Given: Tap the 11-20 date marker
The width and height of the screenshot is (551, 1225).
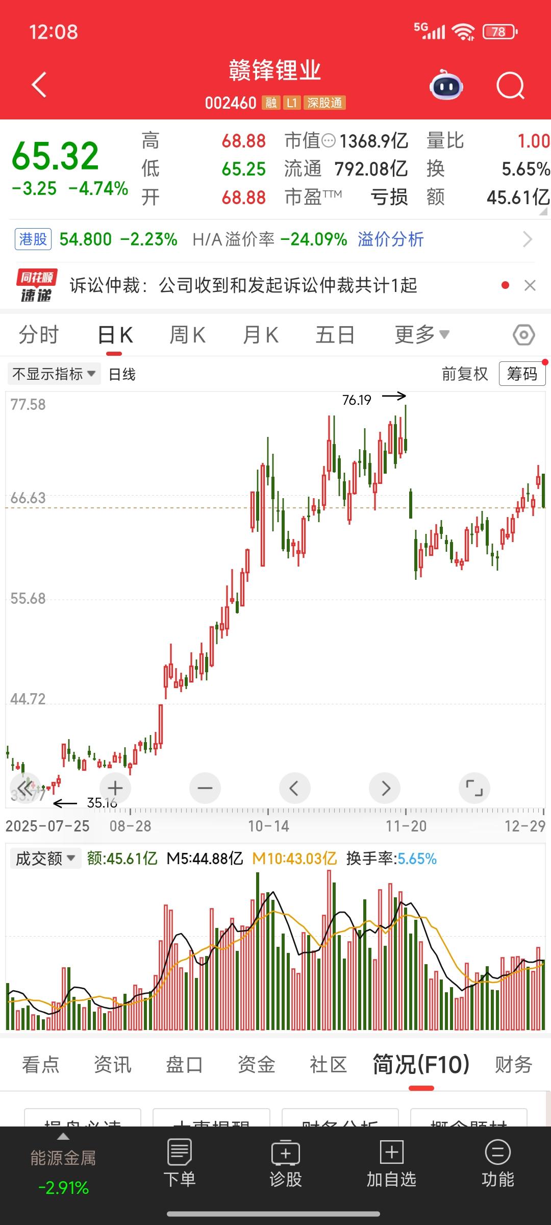Looking at the screenshot, I should [406, 826].
